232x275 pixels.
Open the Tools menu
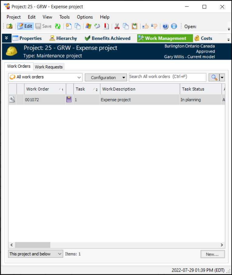pyautogui.click(x=64, y=17)
